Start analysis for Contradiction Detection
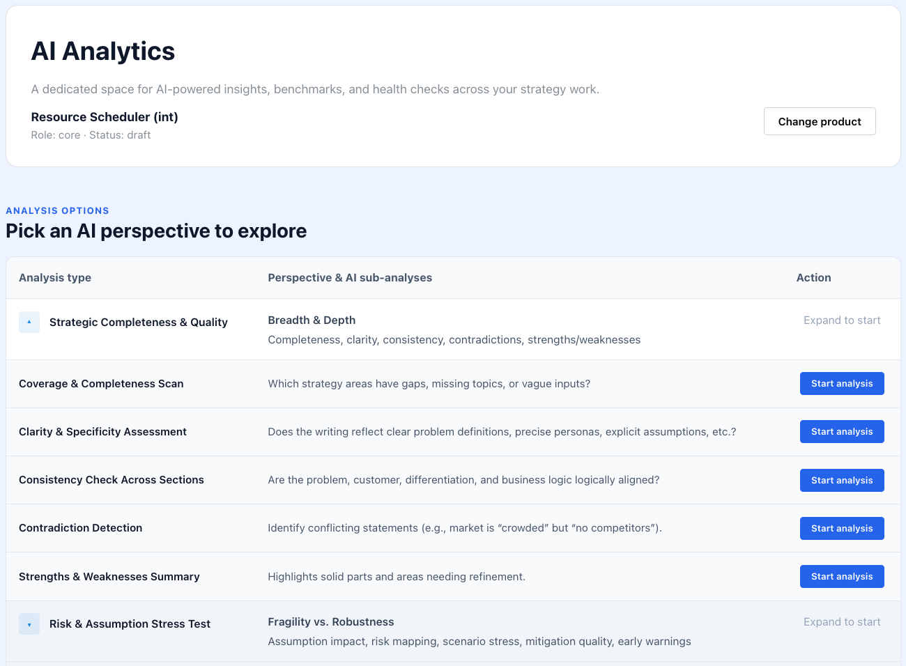Viewport: 906px width, 666px height. click(x=842, y=528)
